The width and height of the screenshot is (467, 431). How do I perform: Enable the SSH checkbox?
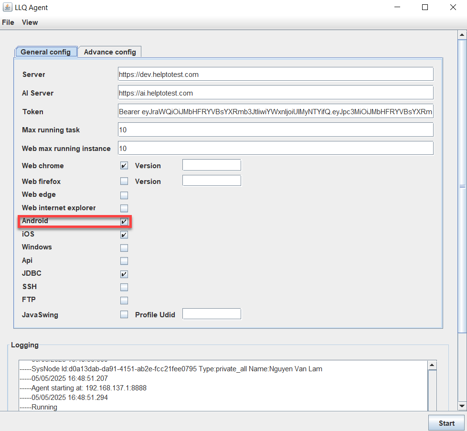(x=124, y=287)
